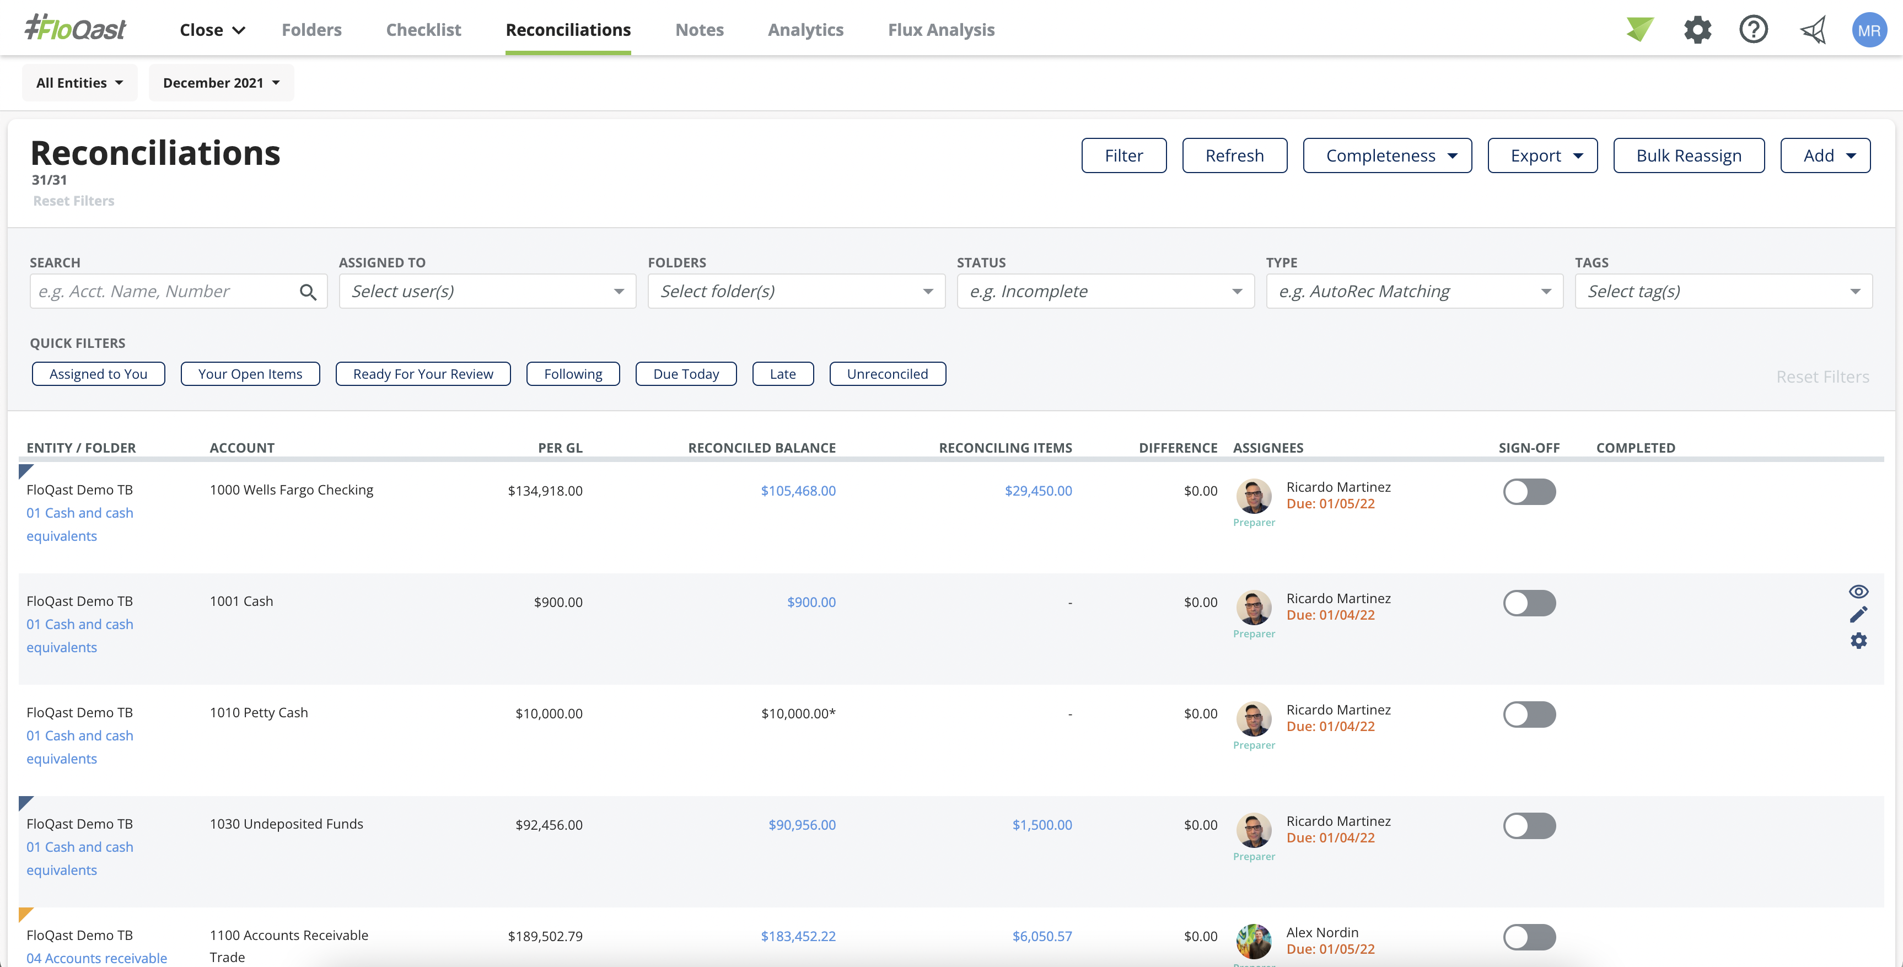
Task: Click Ricardo Martinez avatar on Petty Cash row
Action: click(1254, 719)
